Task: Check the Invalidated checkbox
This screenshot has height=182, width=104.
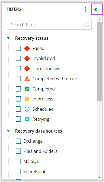Action: [18, 58]
